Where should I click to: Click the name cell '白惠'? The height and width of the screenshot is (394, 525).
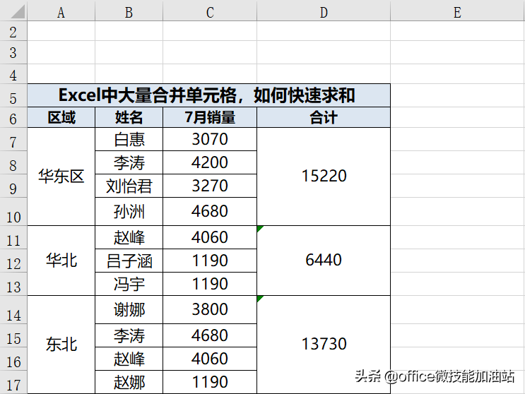pos(129,140)
